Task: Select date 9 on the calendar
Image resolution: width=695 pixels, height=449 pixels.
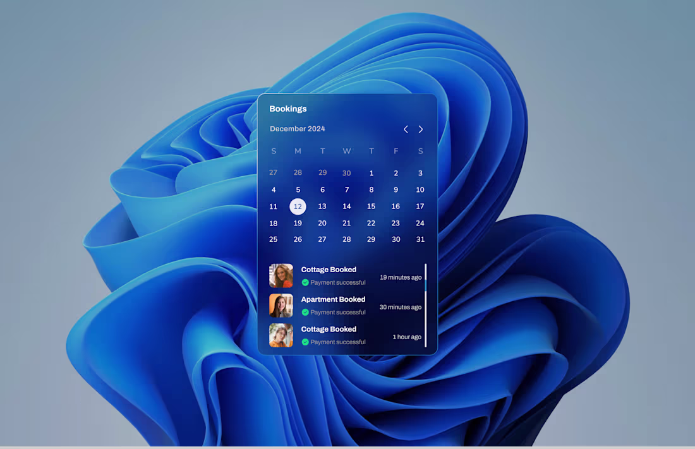Action: coord(396,189)
